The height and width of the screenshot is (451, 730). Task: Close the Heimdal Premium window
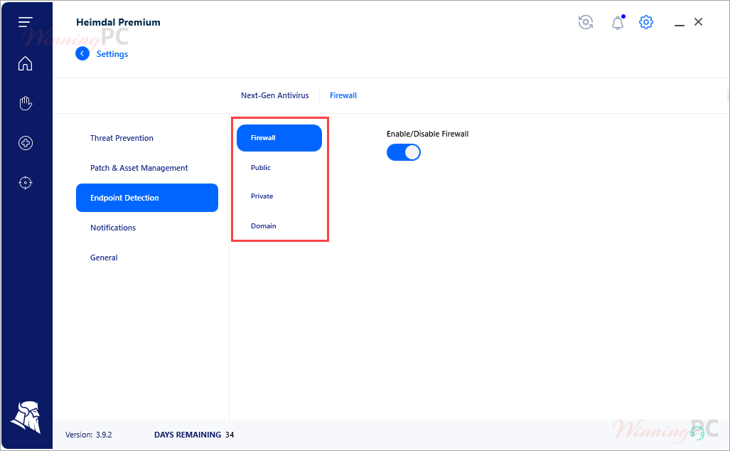coord(698,22)
